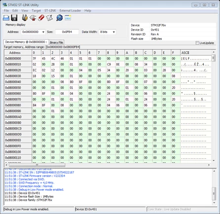Click the log panel scroll down arrow
This screenshot has width=220, height=214.
pyautogui.click(x=214, y=203)
